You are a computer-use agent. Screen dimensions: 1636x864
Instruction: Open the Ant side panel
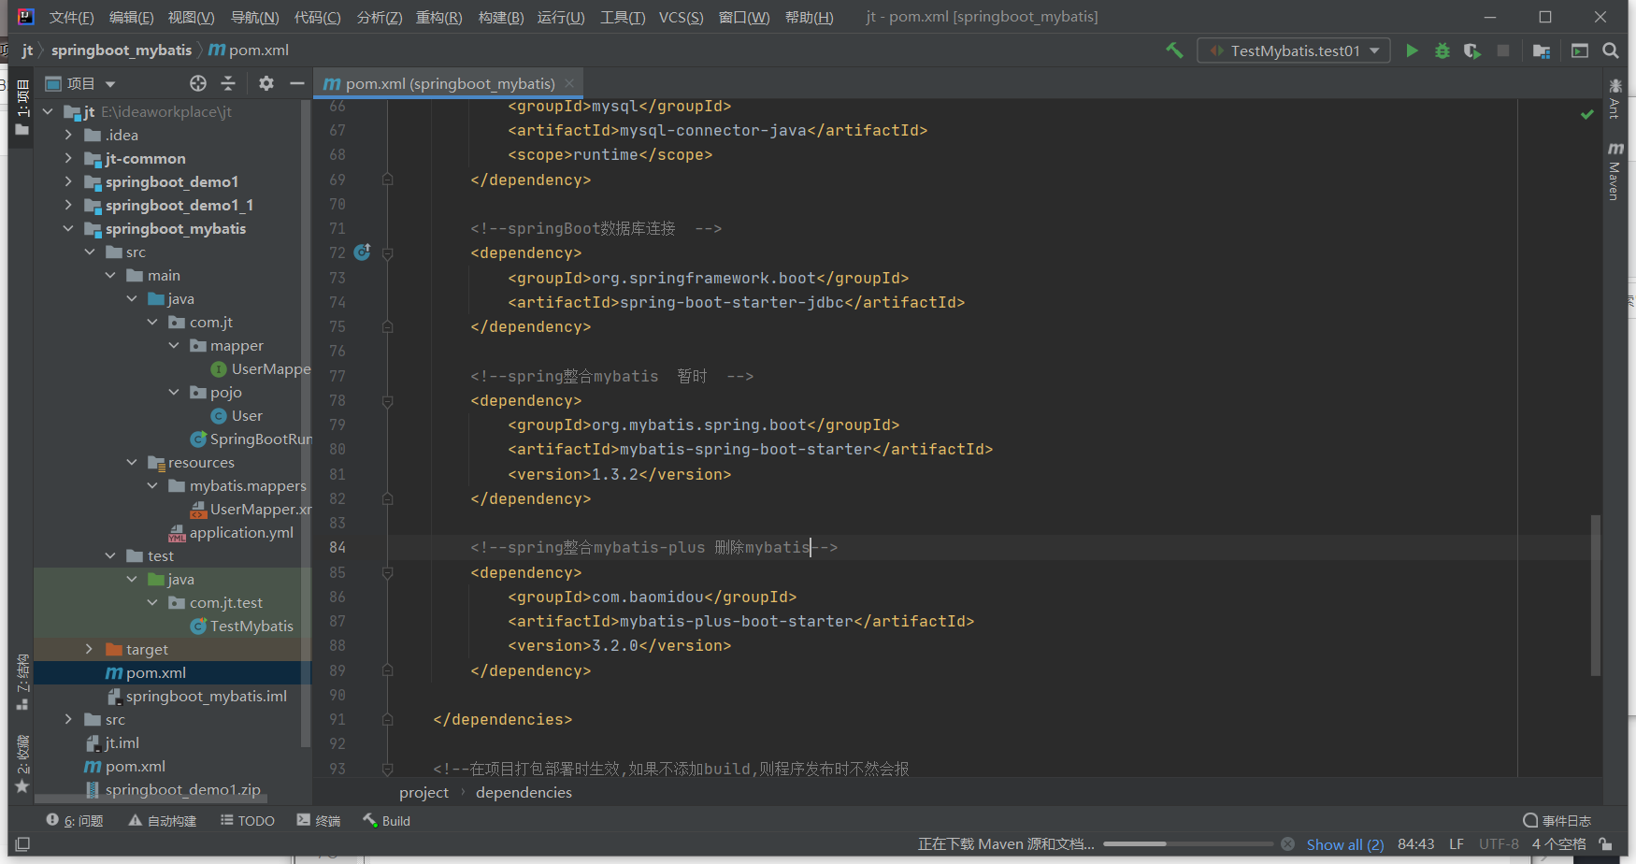click(x=1614, y=99)
